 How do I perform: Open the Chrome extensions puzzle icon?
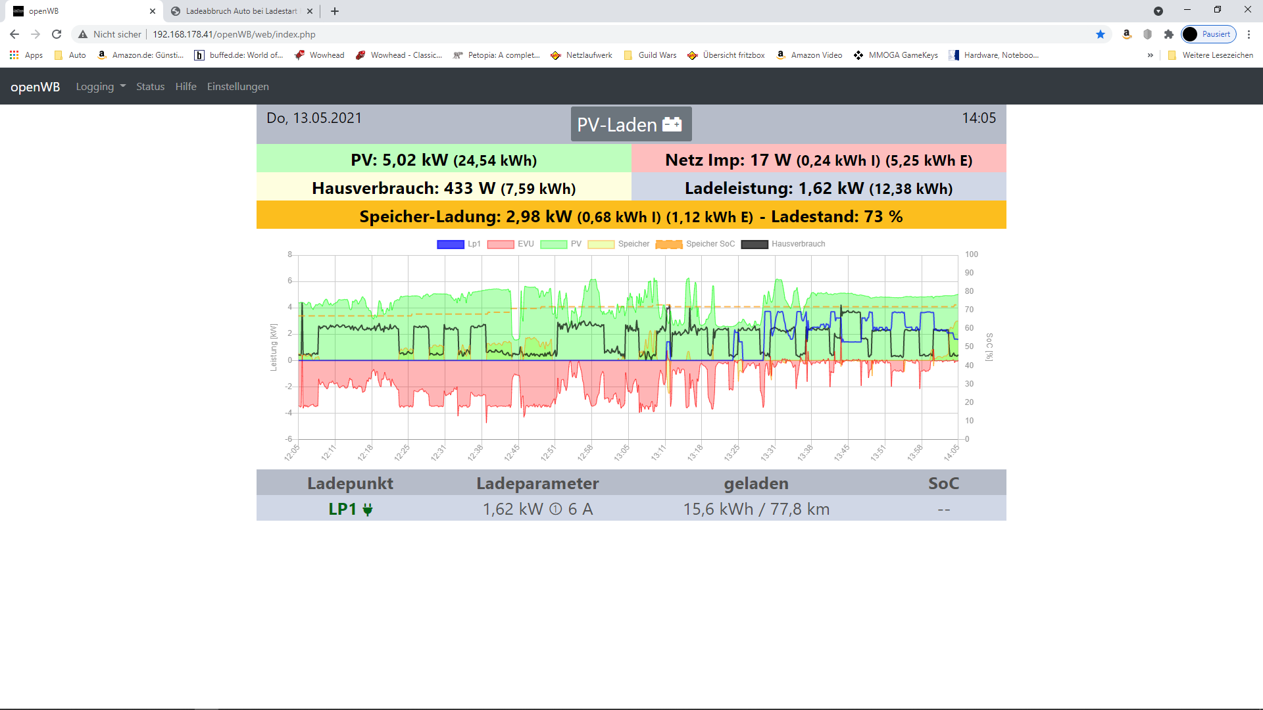[x=1169, y=34]
